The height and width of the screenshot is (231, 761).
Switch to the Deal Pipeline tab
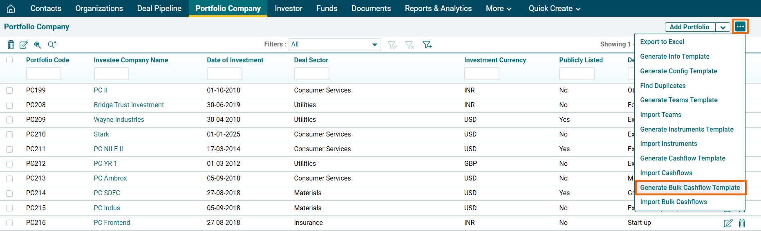click(x=159, y=9)
